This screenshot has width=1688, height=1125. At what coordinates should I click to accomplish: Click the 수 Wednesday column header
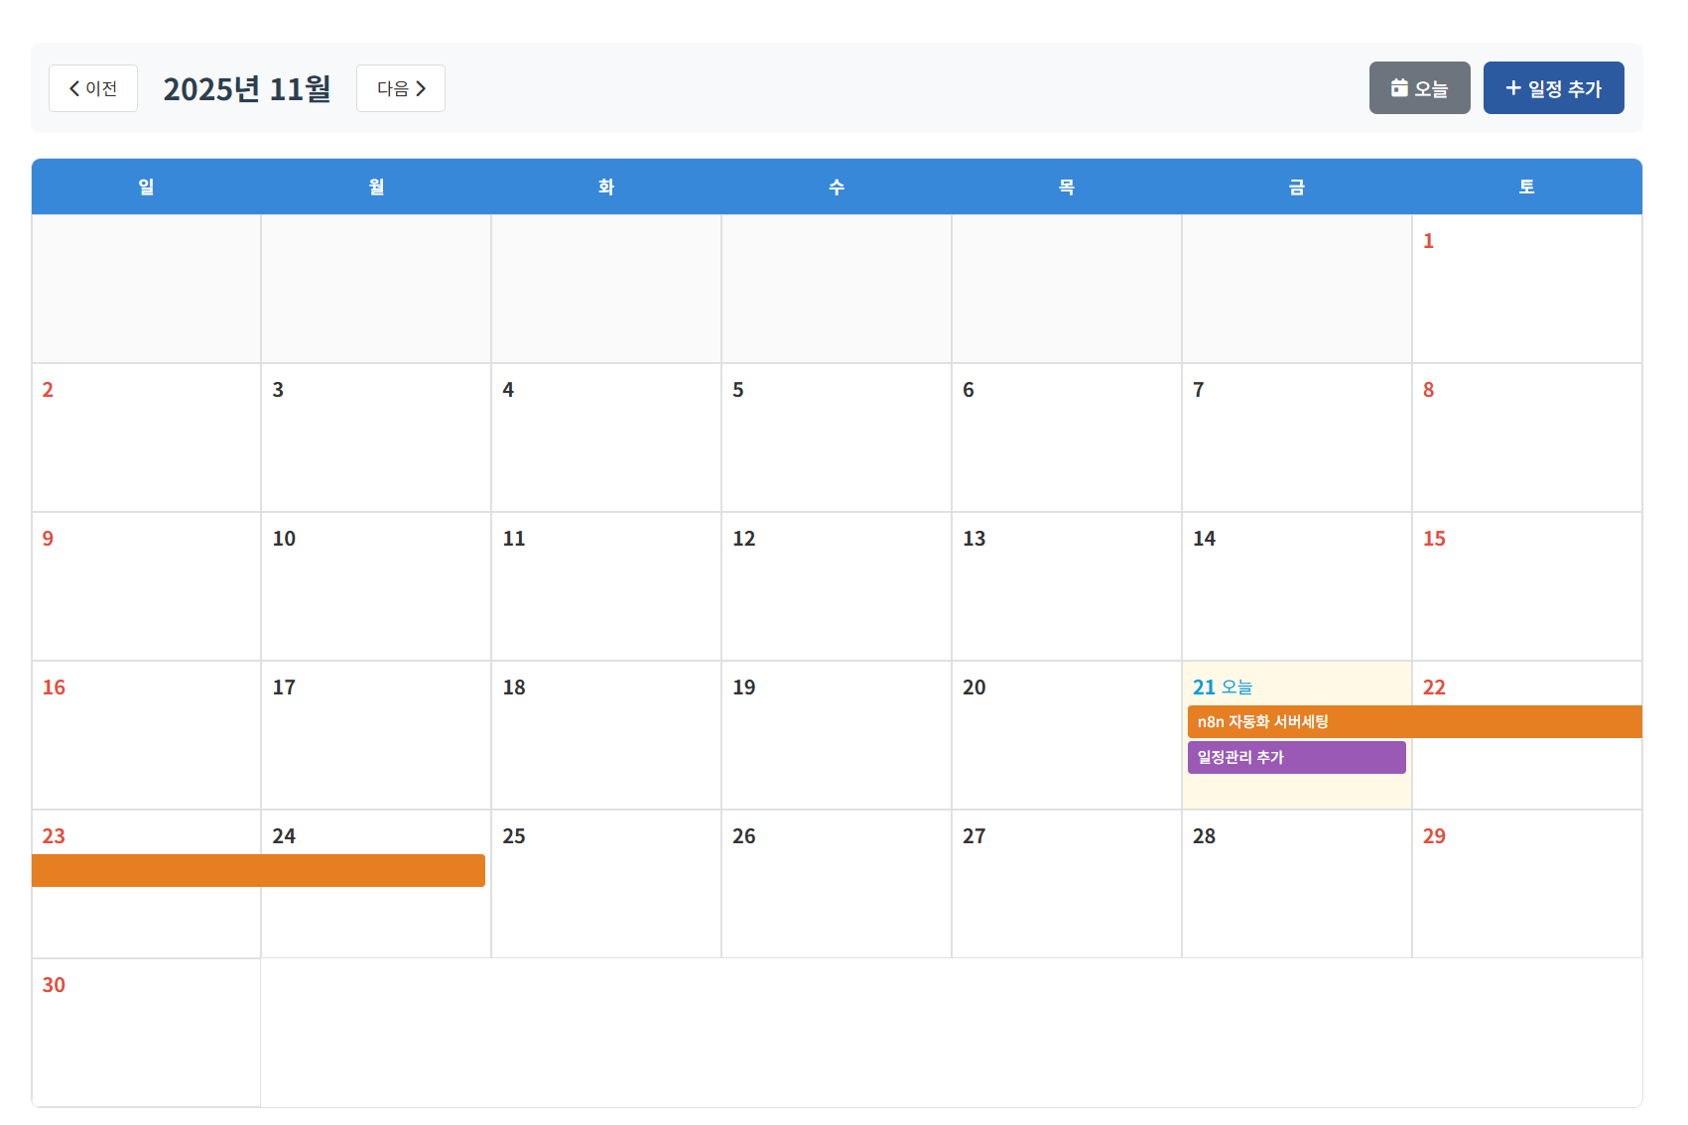(x=837, y=187)
